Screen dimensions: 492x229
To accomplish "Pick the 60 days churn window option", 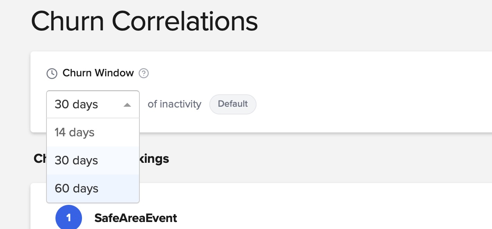I will [93, 188].
